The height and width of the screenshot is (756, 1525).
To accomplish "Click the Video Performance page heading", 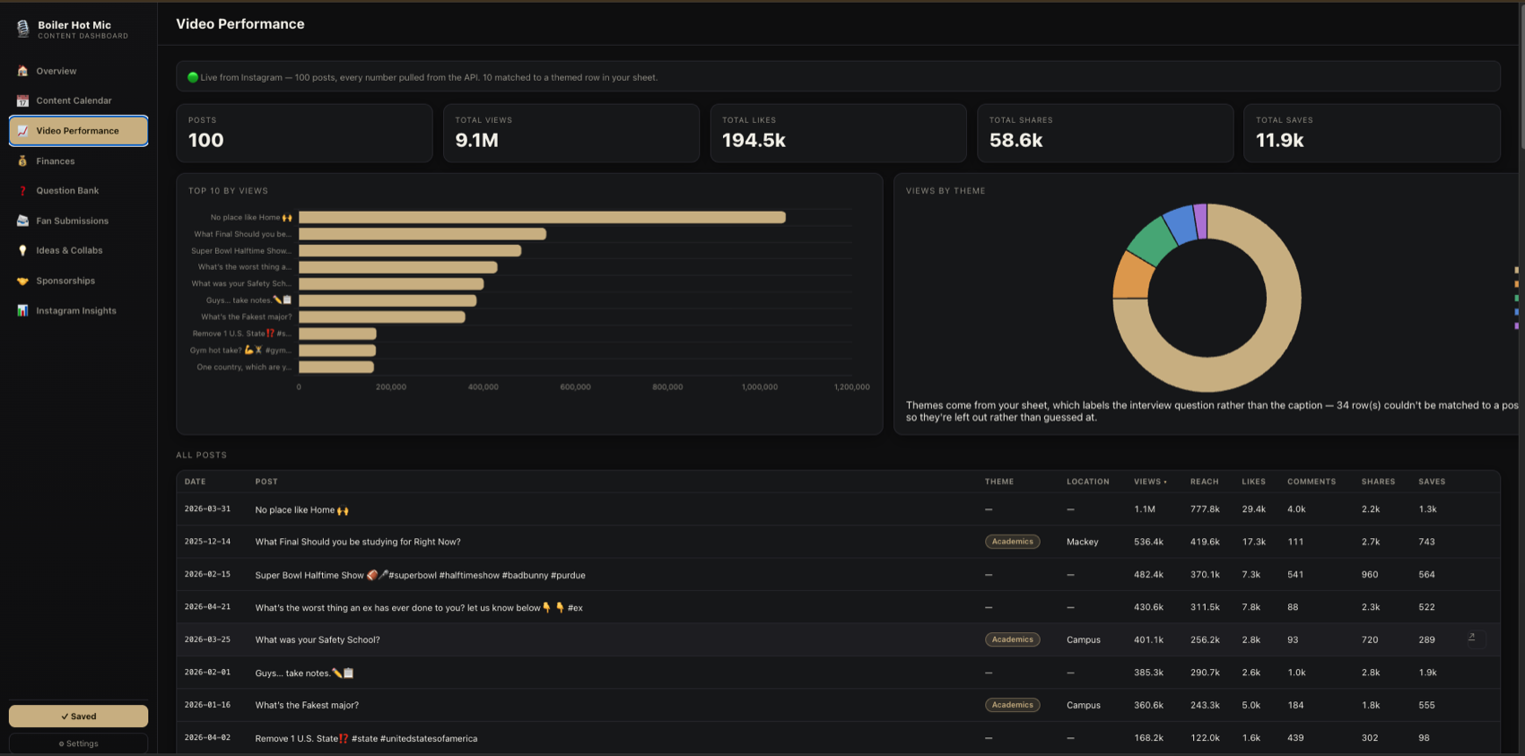I will 240,24.
